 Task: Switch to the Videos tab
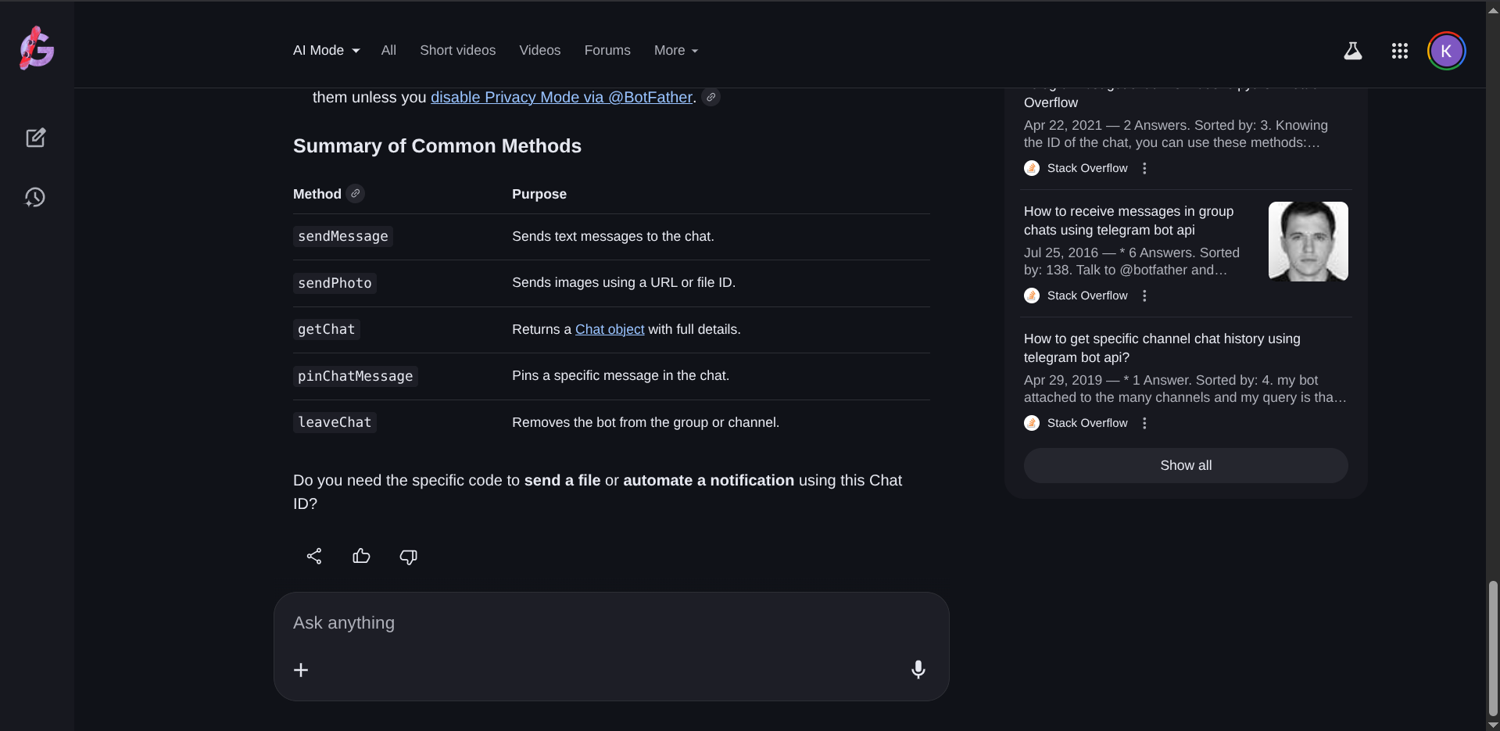pyautogui.click(x=540, y=50)
